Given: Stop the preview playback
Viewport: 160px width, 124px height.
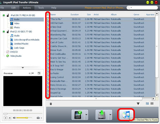Looking at the screenshot, I should (10, 118).
